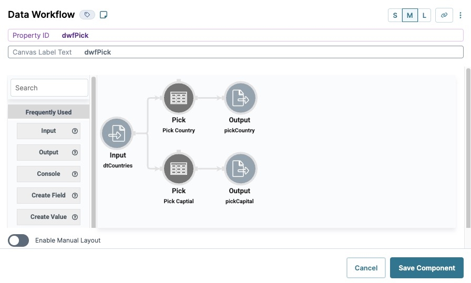This screenshot has height=283, width=471.
Task: Click the Pick Country label text
Action: (x=179, y=131)
